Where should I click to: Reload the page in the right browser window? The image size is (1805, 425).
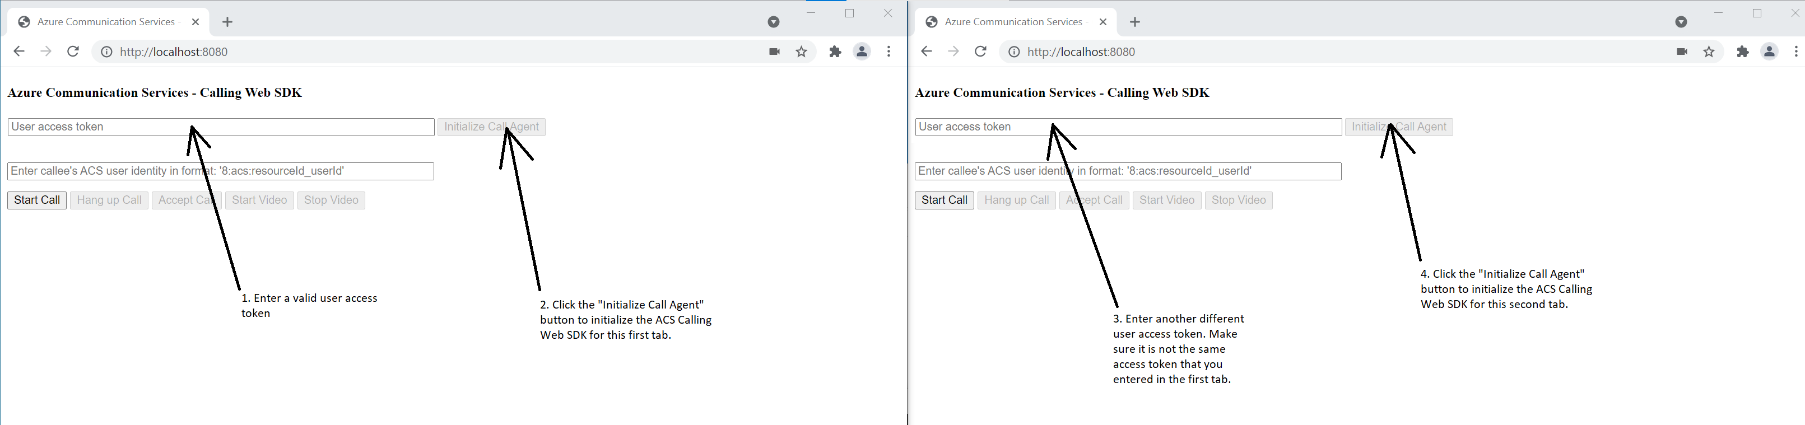point(980,51)
